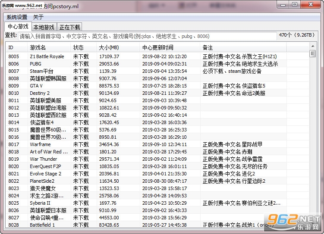Select the 魔兽世界70级 row

157,137
